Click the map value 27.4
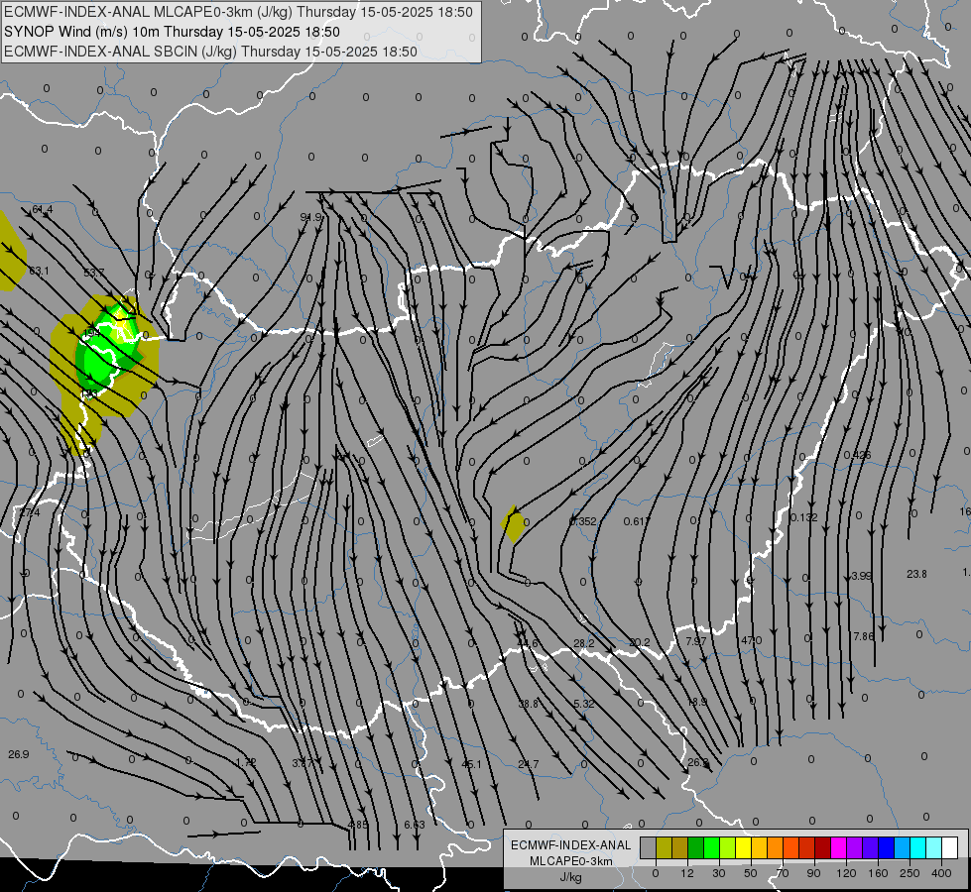The image size is (971, 892). (x=29, y=512)
